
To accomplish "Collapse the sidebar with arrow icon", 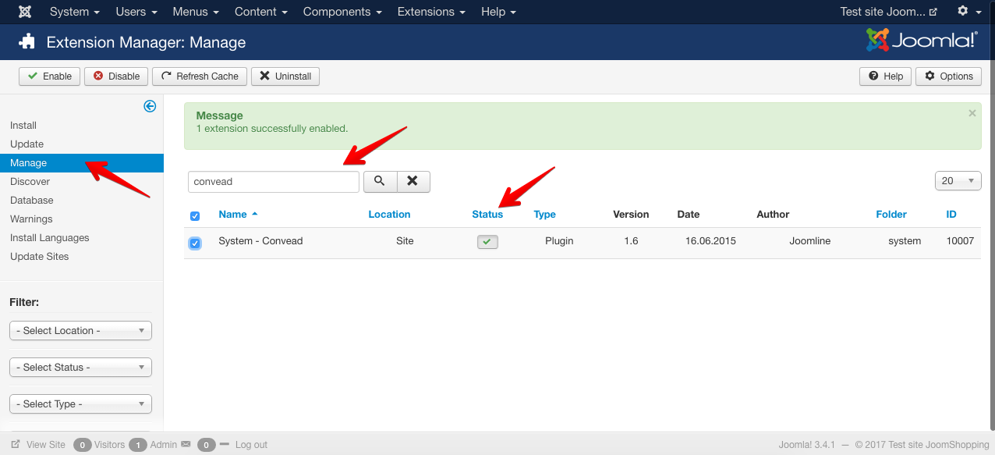I will pos(150,106).
